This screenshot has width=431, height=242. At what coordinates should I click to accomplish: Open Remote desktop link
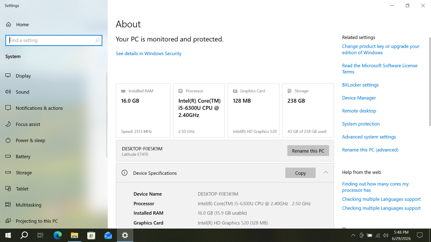359,111
